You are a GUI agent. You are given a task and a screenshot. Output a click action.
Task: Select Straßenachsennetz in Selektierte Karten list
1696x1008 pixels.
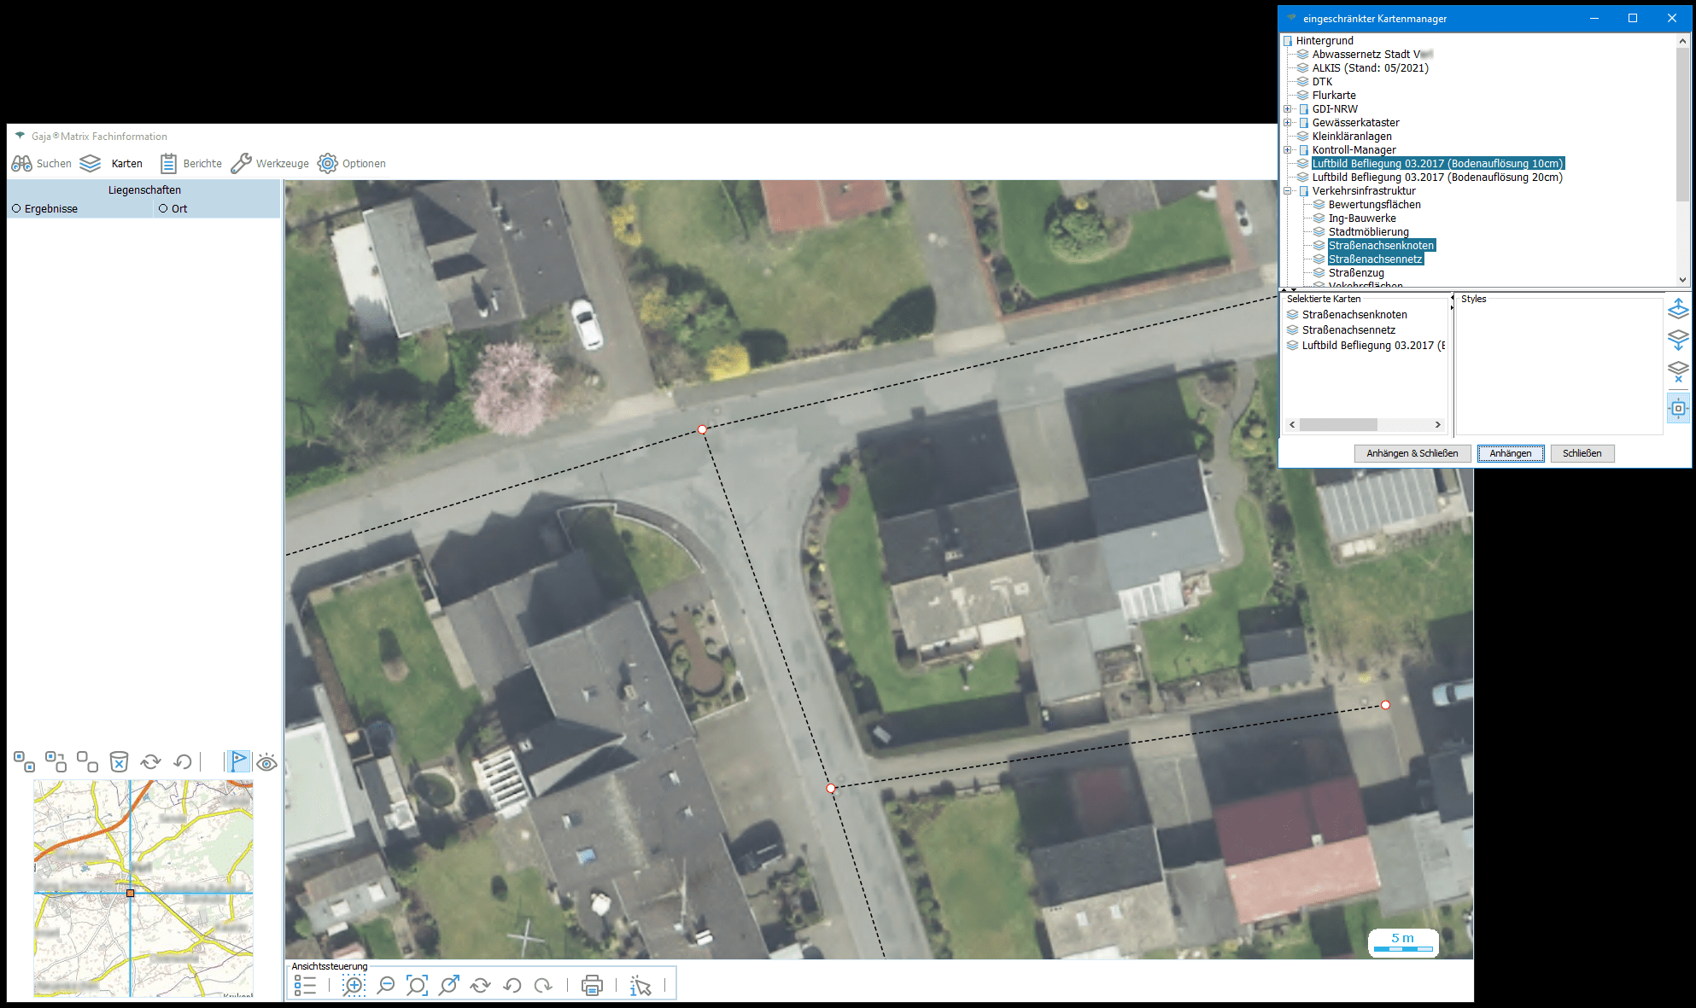pyautogui.click(x=1348, y=330)
